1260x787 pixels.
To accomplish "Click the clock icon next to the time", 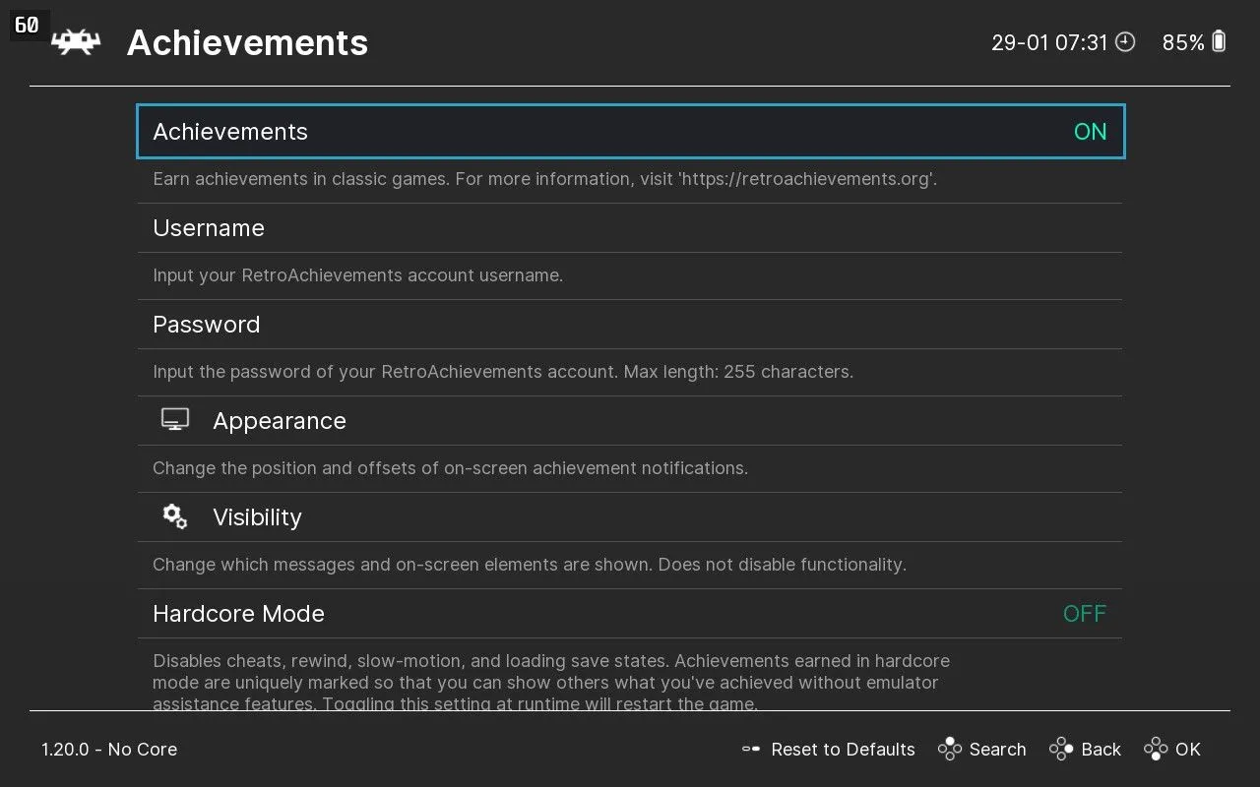I will click(1125, 42).
